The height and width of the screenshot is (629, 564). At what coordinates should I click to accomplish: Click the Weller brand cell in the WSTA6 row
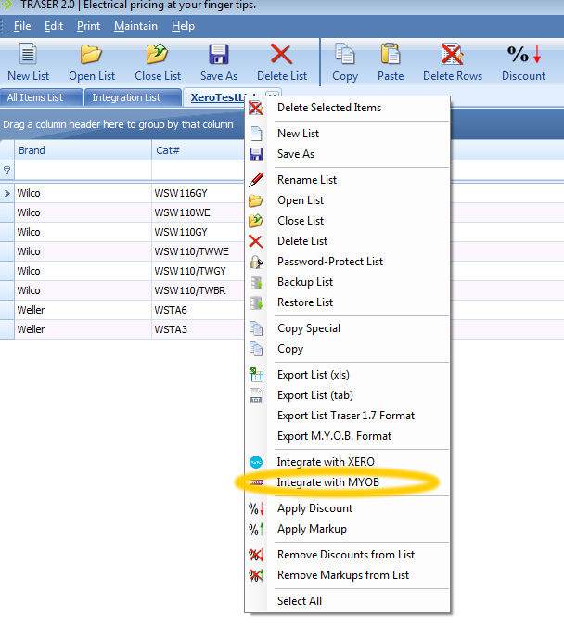(x=83, y=310)
